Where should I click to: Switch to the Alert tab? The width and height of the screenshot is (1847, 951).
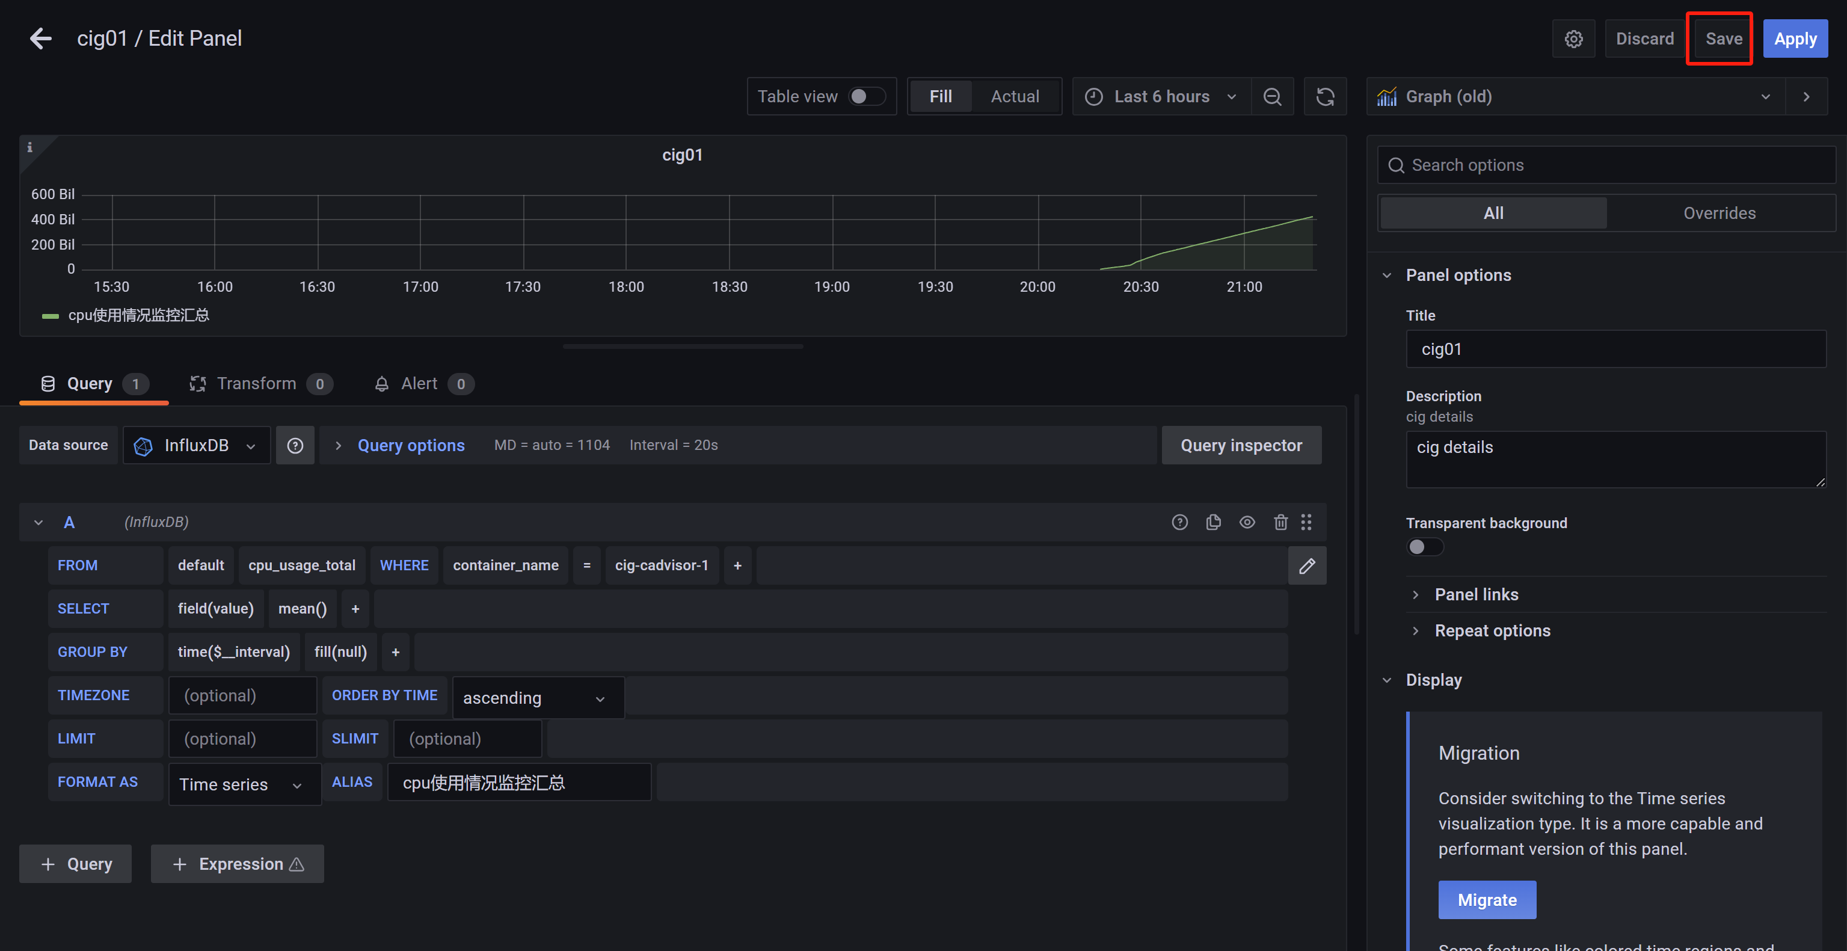pyautogui.click(x=424, y=384)
